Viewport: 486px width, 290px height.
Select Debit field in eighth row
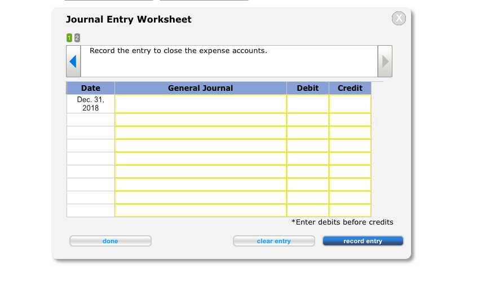click(308, 198)
